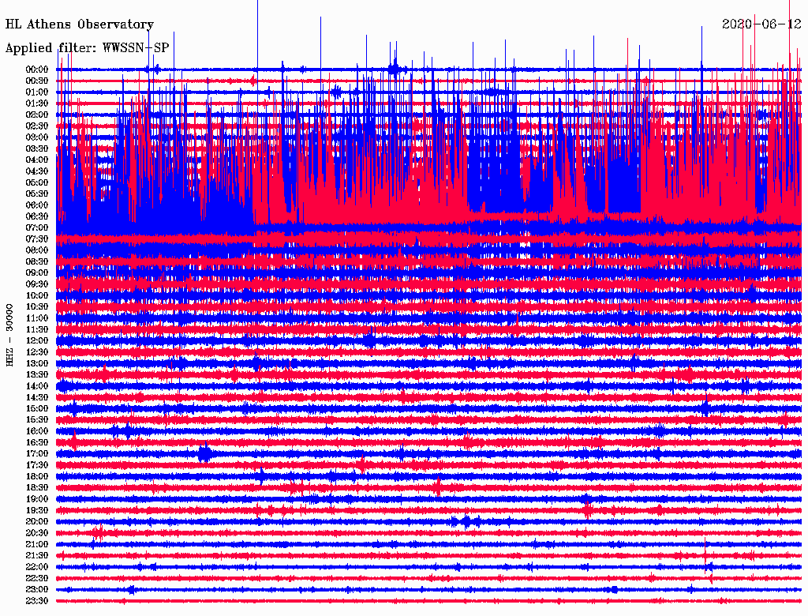Image resolution: width=808 pixels, height=616 pixels.
Task: Click the 'HHZ - 30000' axis label
Action: (x=9, y=336)
